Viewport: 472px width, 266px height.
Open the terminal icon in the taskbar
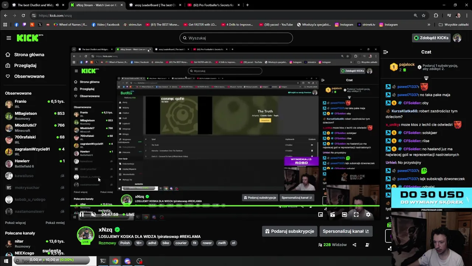point(103,261)
